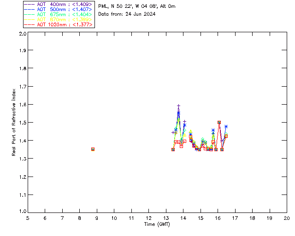
Task: Click the x-axis tick label '7'
Action: point(62,218)
